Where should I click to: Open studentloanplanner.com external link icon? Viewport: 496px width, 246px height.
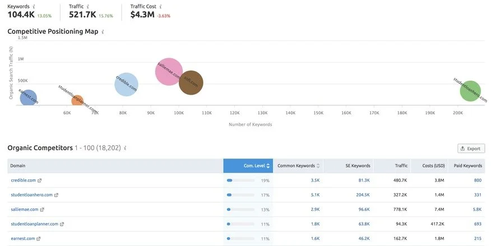pyautogui.click(x=62, y=224)
